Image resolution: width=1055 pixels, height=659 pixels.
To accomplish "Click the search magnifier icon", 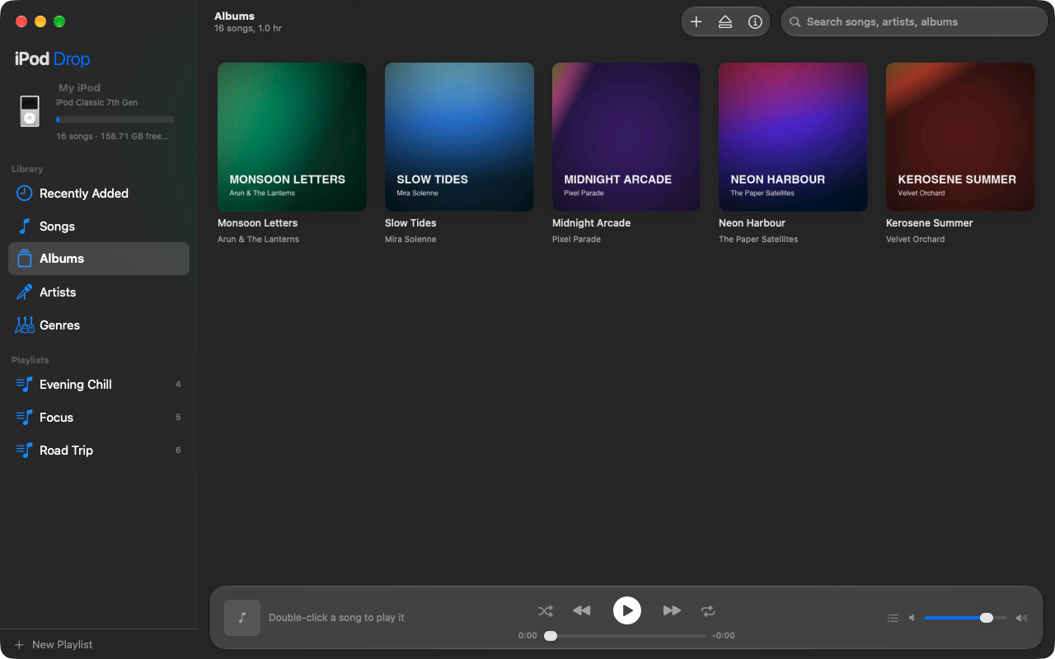I will 795,22.
